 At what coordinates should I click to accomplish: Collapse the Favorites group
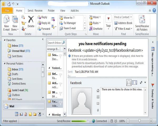click(x=4, y=40)
